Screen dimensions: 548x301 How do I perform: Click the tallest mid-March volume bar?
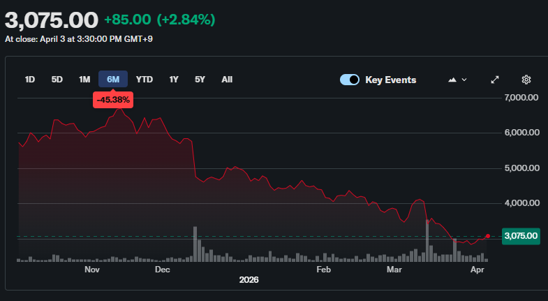[427, 240]
